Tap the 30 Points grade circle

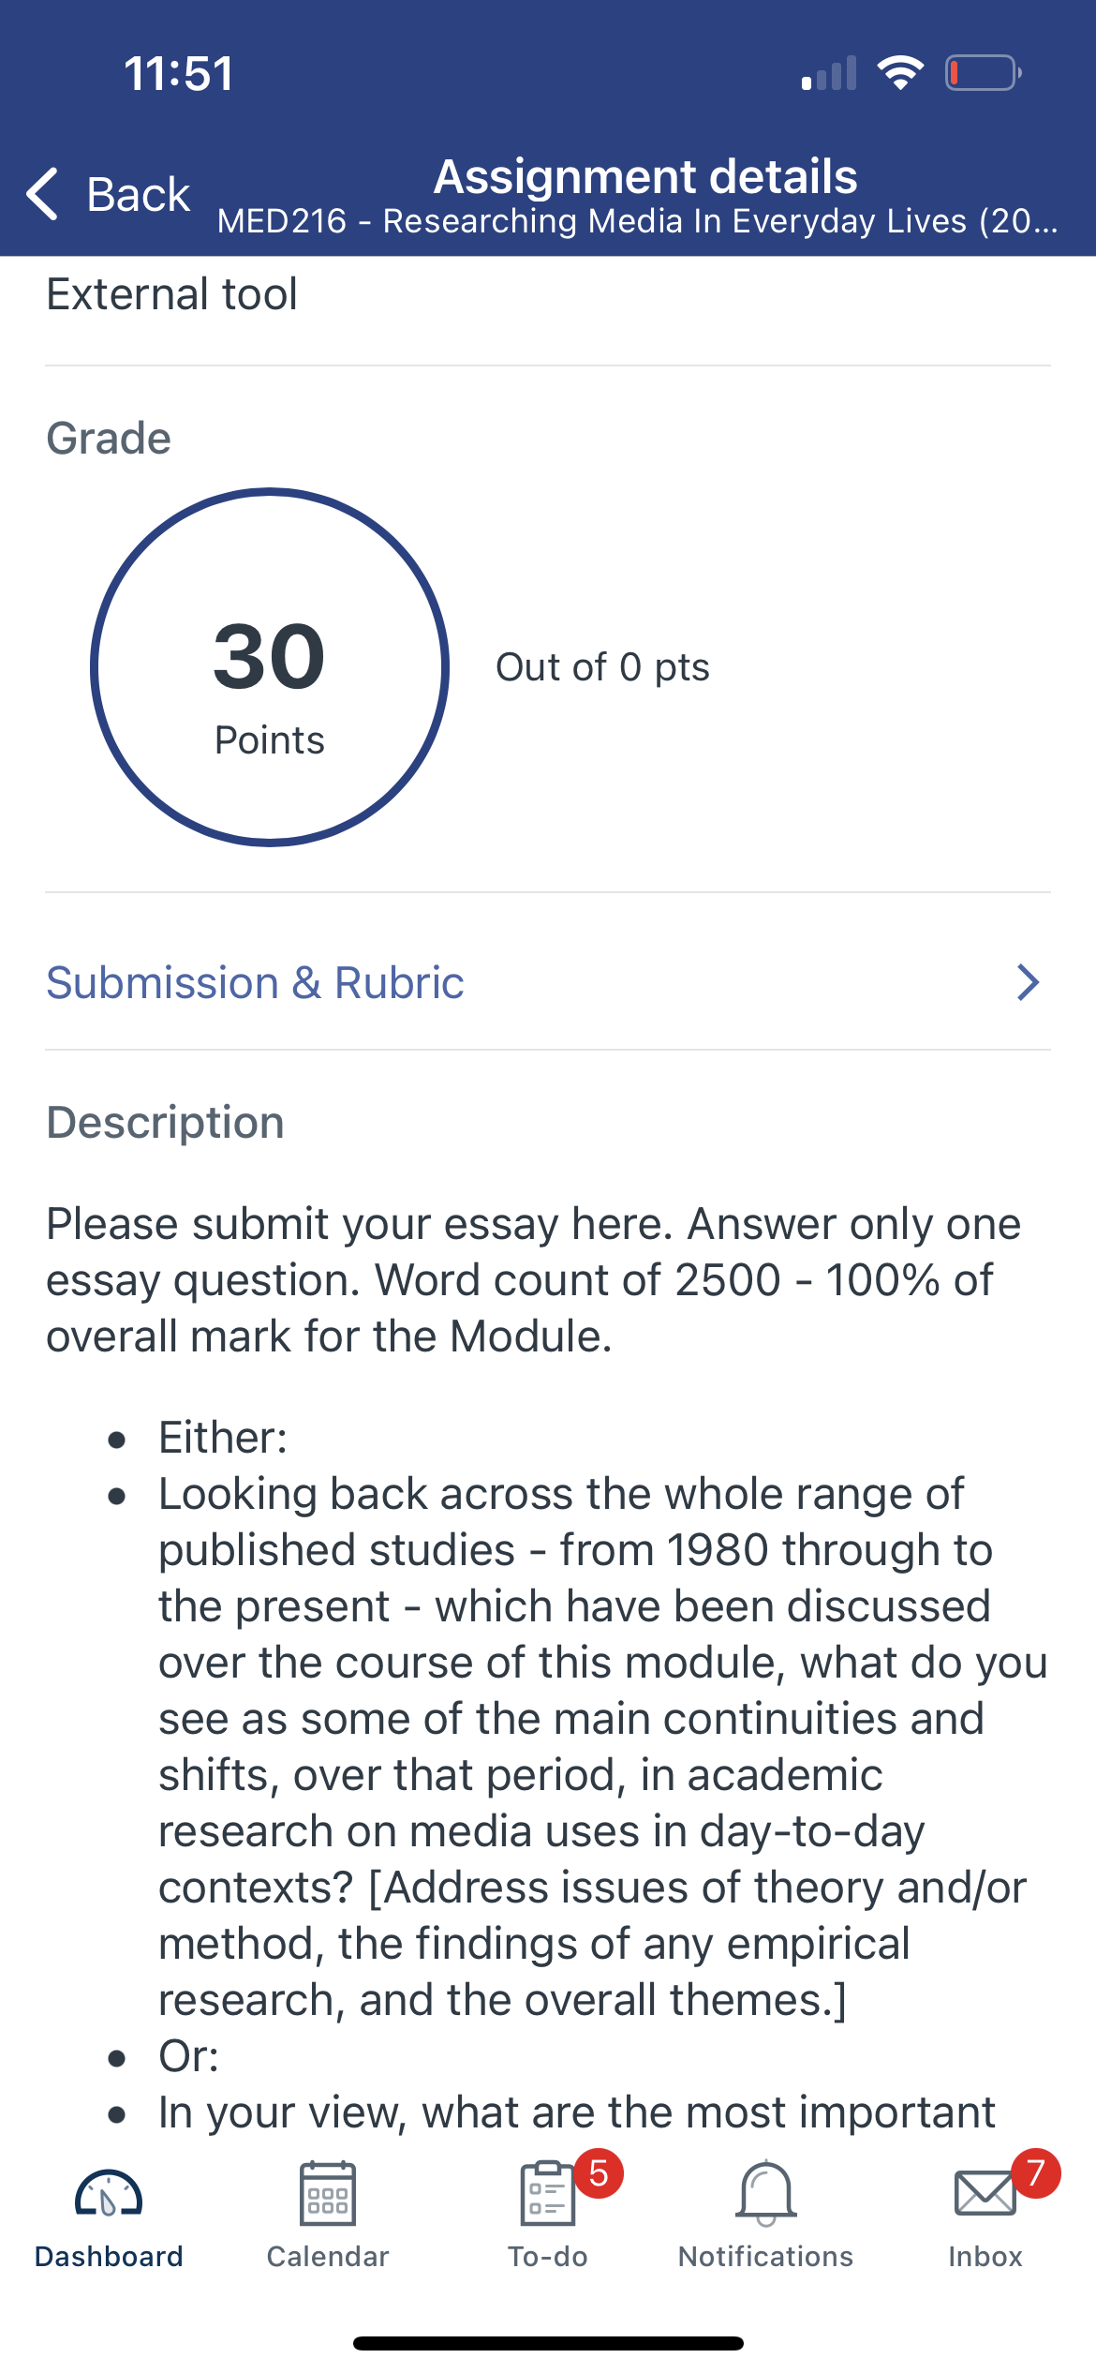pyautogui.click(x=270, y=667)
